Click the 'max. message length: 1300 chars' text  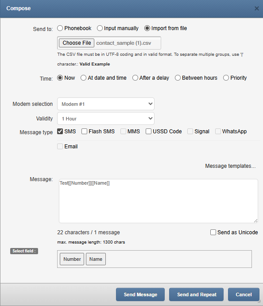pyautogui.click(x=91, y=242)
